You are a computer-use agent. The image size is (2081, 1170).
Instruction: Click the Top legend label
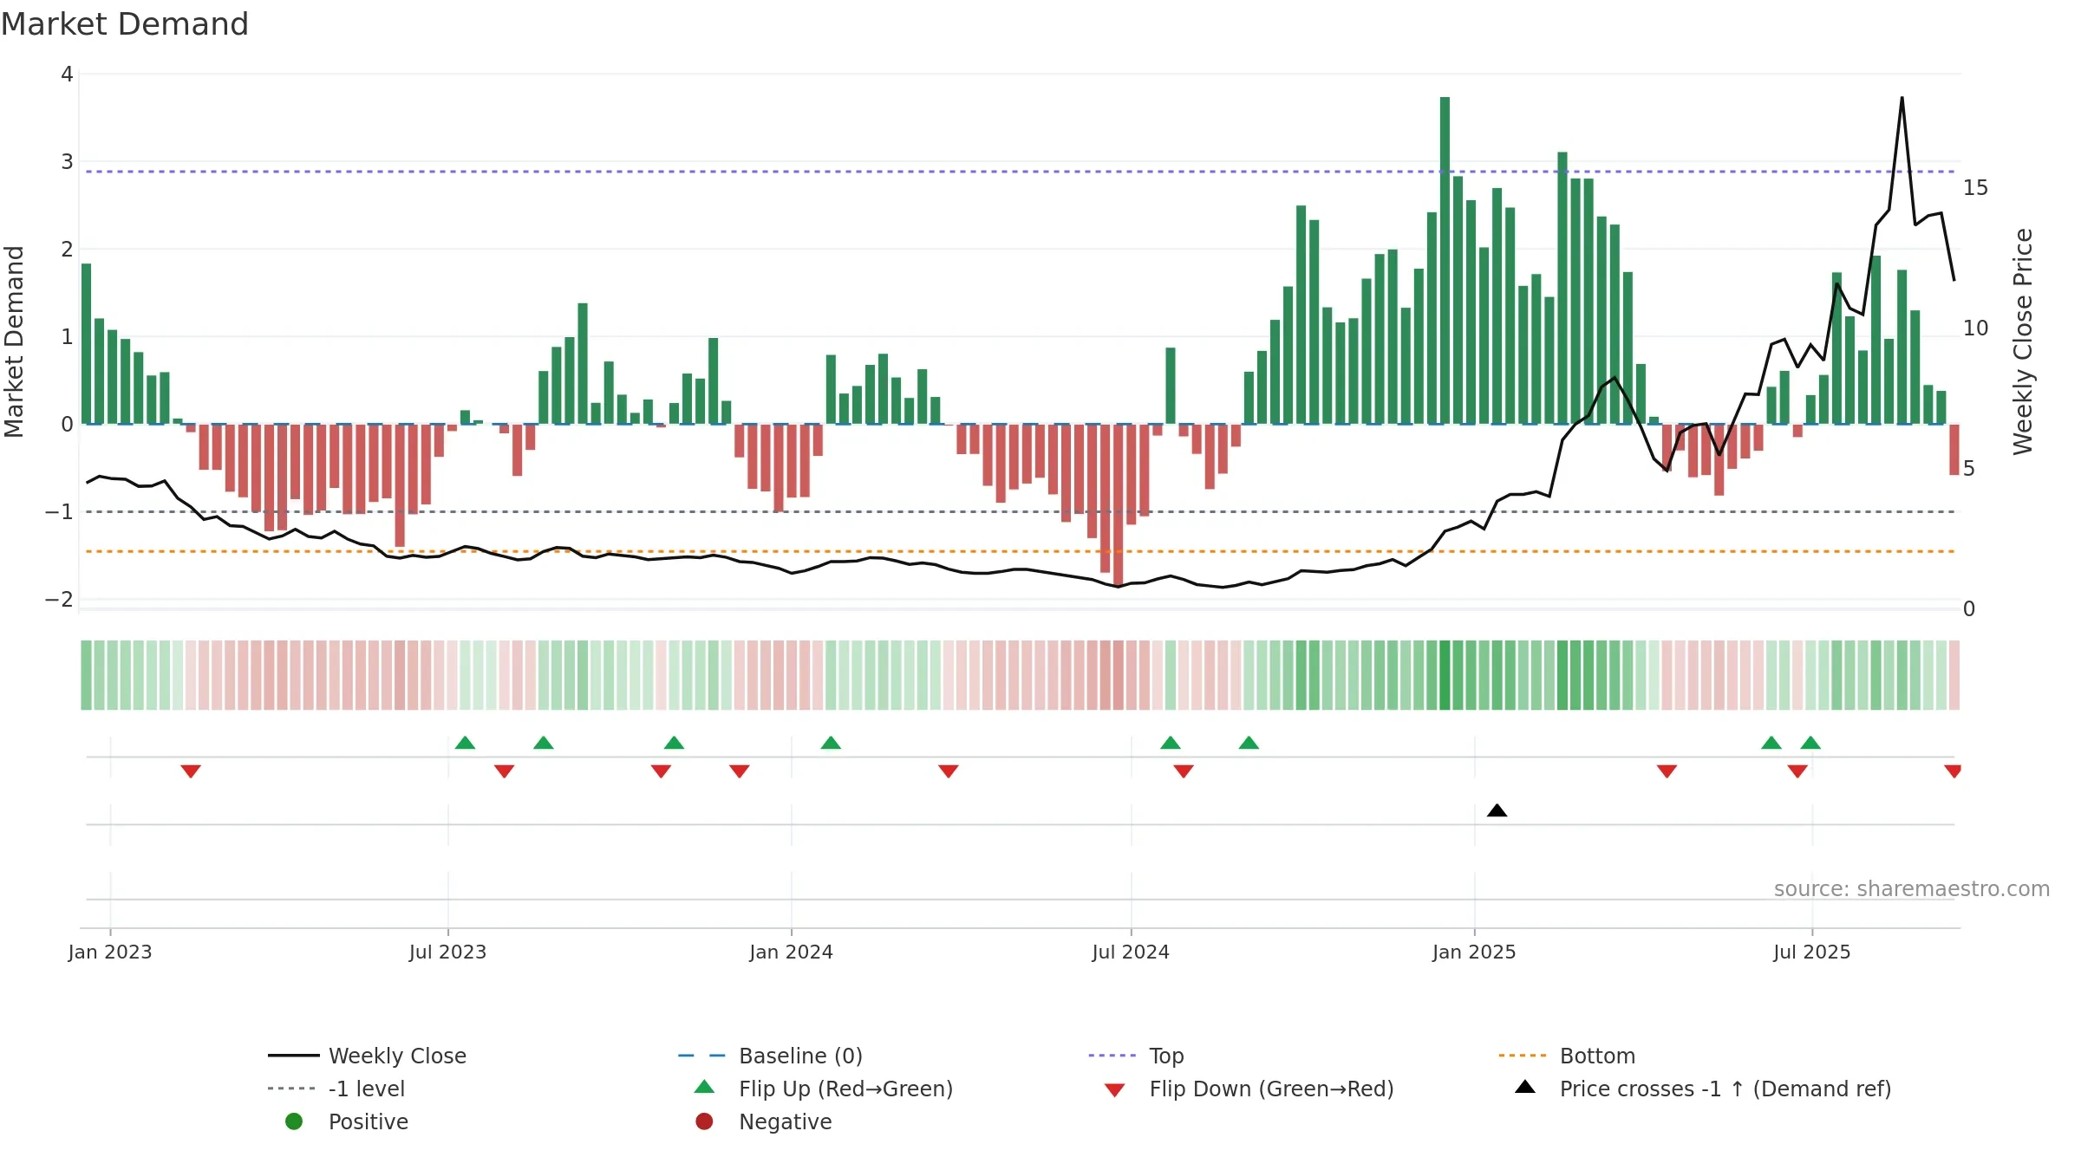pos(1166,1056)
